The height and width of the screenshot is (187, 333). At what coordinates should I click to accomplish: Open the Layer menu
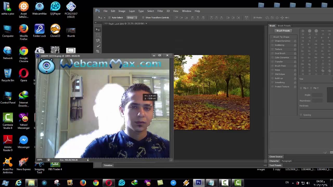click(132, 11)
